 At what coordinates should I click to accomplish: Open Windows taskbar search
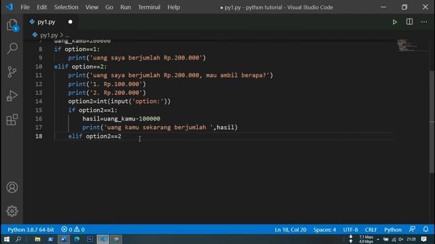[18, 239]
